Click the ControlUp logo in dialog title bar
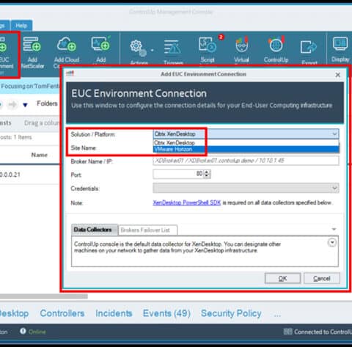The height and width of the screenshot is (347, 352). tap(70, 73)
